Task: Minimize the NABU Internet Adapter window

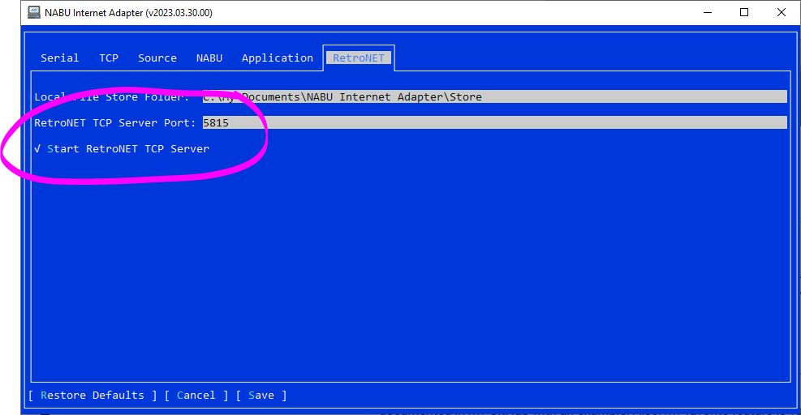Action: (x=708, y=12)
